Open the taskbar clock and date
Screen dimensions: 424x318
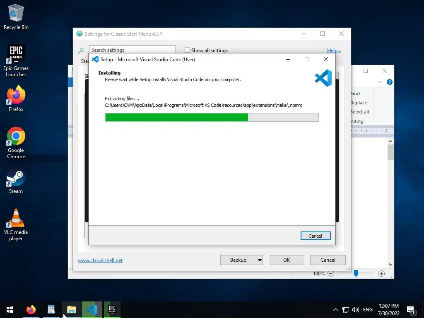tap(388, 310)
